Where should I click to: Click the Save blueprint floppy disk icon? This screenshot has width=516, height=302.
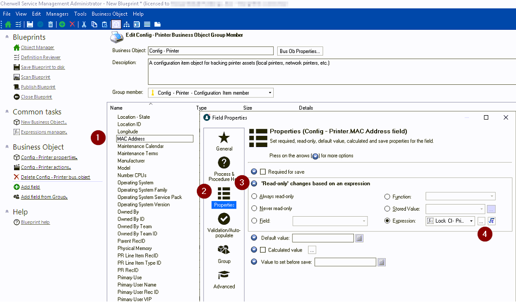pos(29,24)
